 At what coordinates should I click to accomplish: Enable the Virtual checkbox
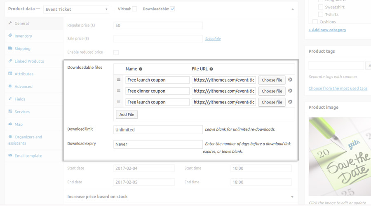pyautogui.click(x=134, y=9)
